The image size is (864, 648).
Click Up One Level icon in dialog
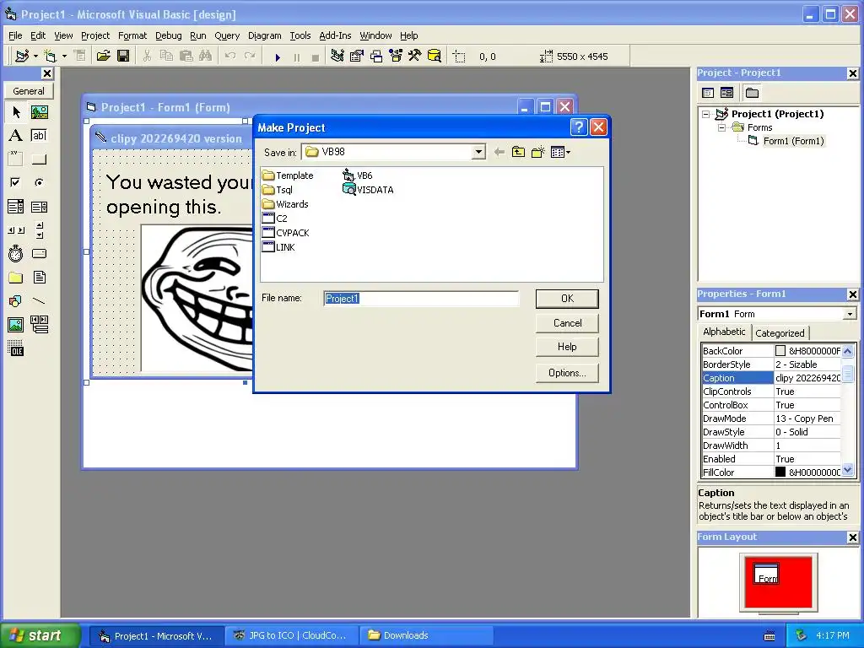pyautogui.click(x=518, y=152)
